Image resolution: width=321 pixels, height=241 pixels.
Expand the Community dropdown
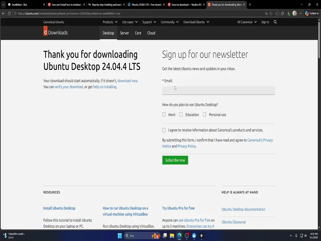pos(170,22)
